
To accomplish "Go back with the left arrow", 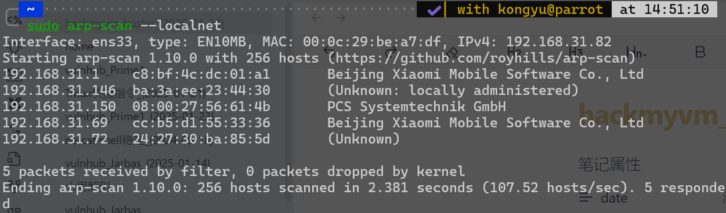I will point(316,18).
